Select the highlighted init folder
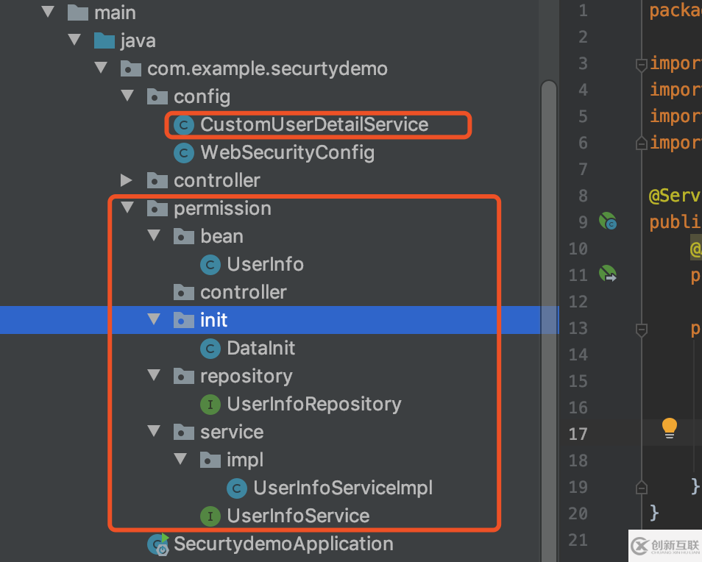Image resolution: width=702 pixels, height=562 pixels. coord(213,320)
